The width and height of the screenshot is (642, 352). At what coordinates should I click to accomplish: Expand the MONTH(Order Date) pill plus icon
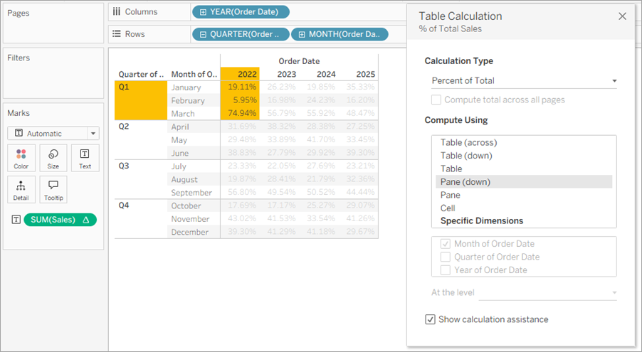tap(302, 34)
